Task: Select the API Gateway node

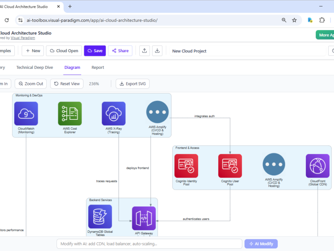Action: 143,218
